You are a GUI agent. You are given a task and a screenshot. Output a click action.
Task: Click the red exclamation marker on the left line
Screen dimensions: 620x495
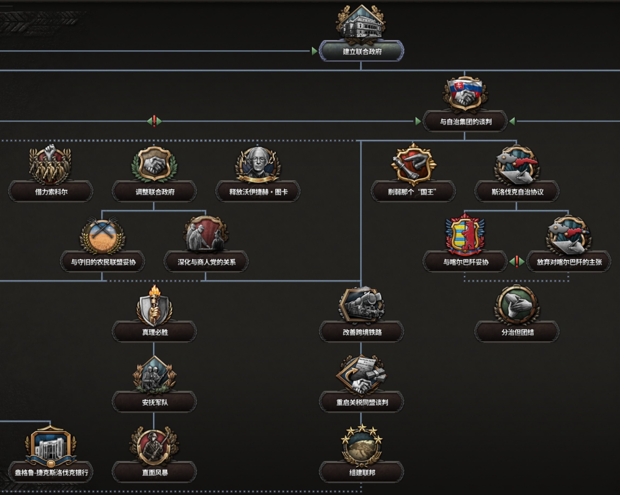point(154,121)
